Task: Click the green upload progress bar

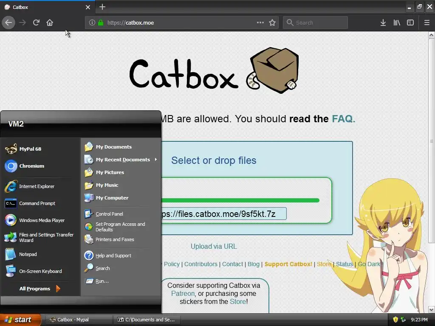Action: (x=240, y=200)
